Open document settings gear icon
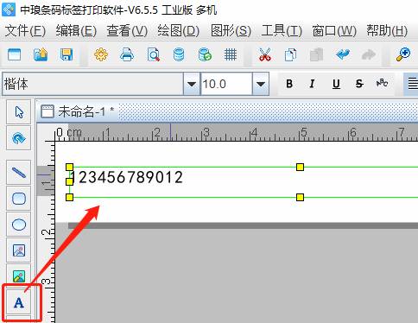Screen dimensions: 418x323 pos(101,54)
